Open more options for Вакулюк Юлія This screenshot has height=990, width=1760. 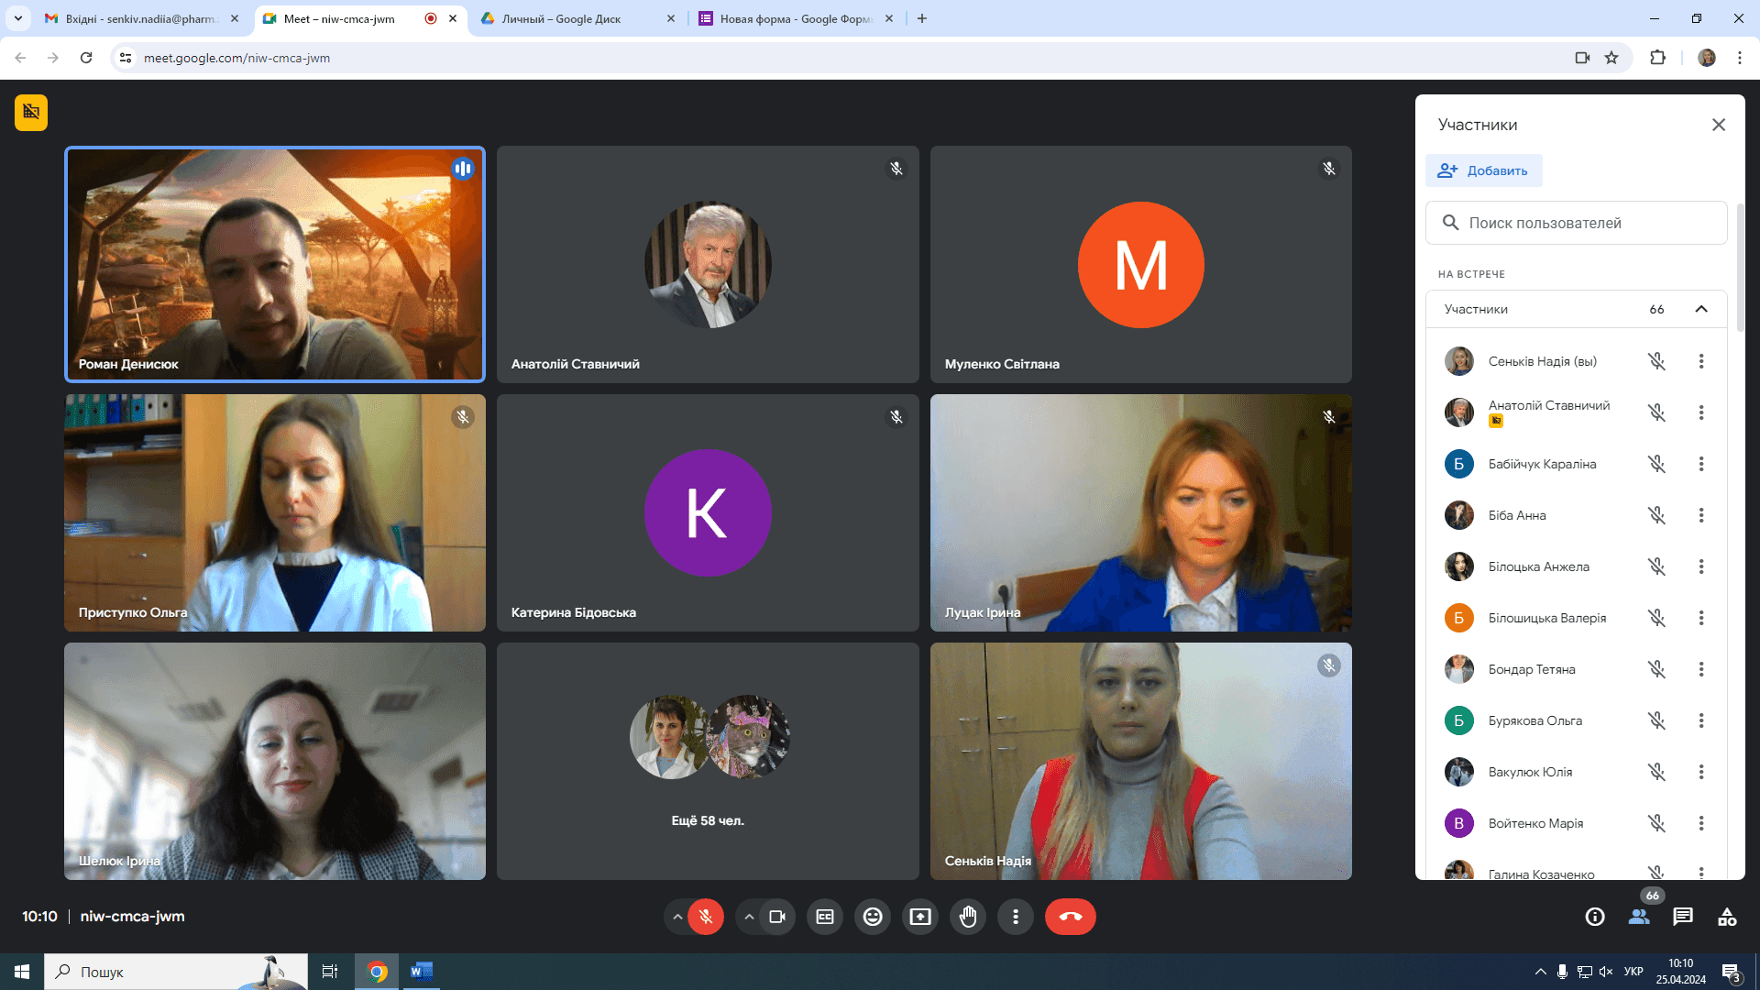click(x=1701, y=772)
